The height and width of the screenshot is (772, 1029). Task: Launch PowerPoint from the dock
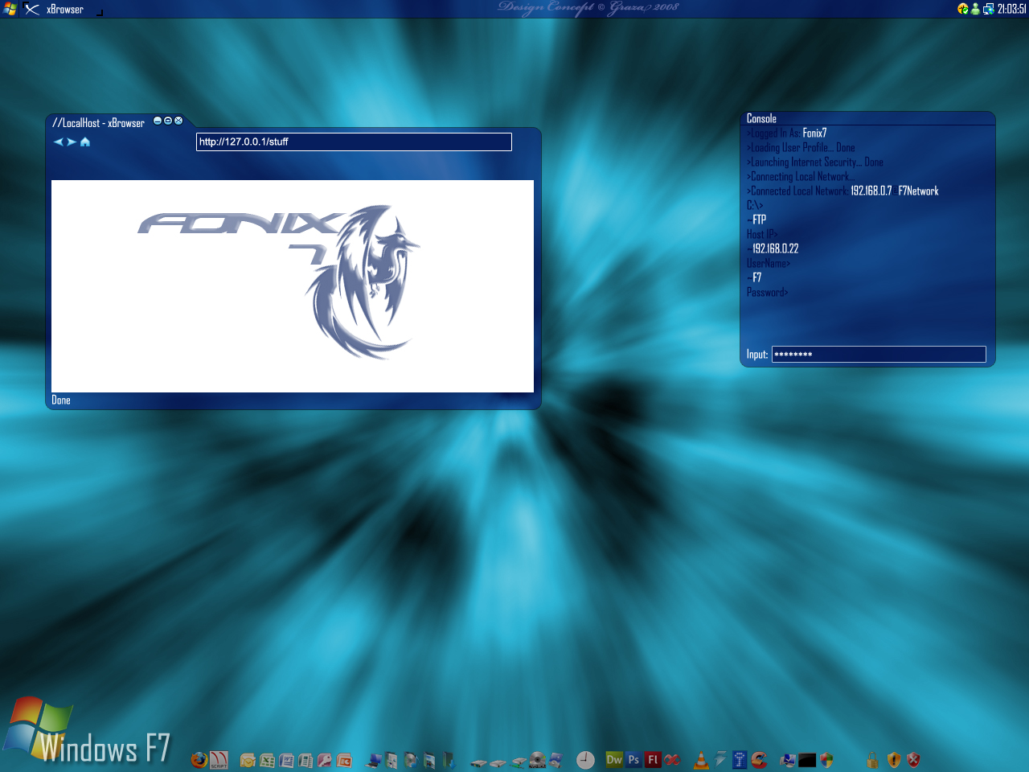pyautogui.click(x=344, y=760)
